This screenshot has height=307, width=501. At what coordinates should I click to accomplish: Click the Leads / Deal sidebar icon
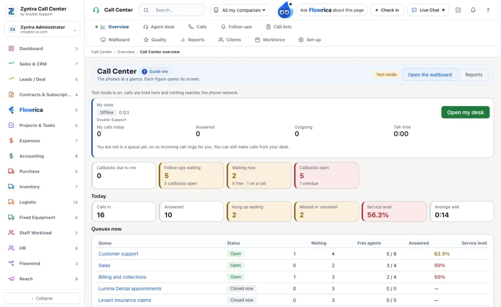click(11, 79)
